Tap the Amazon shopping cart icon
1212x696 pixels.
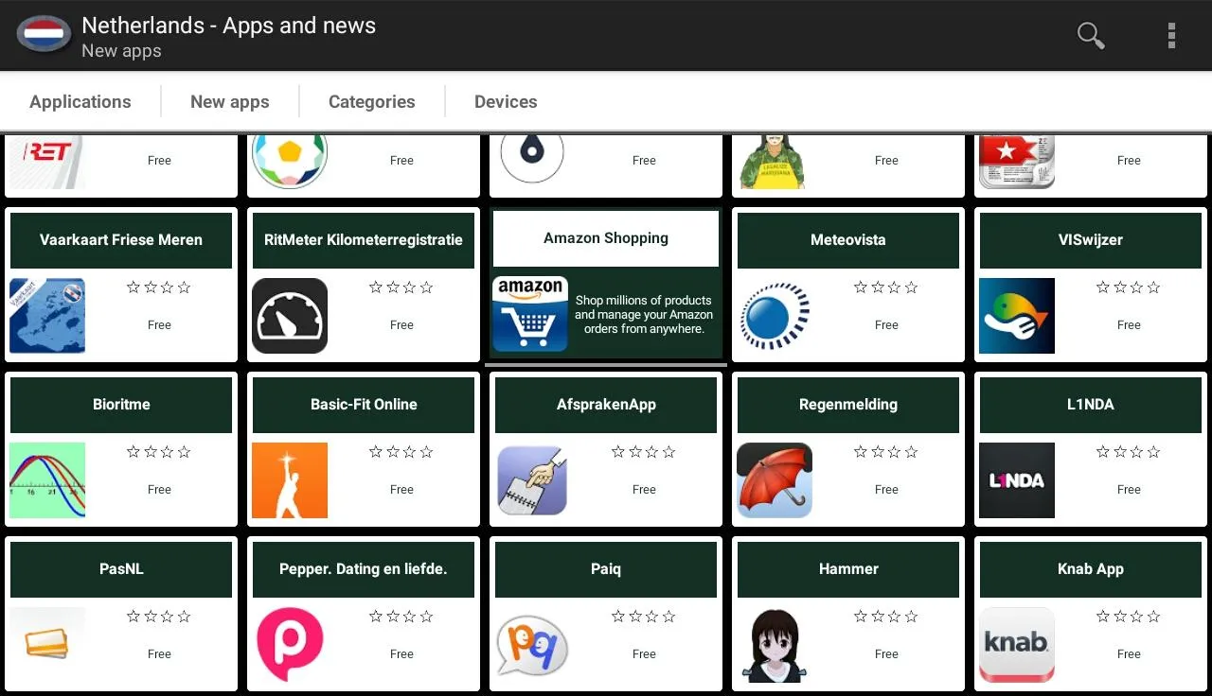530,314
